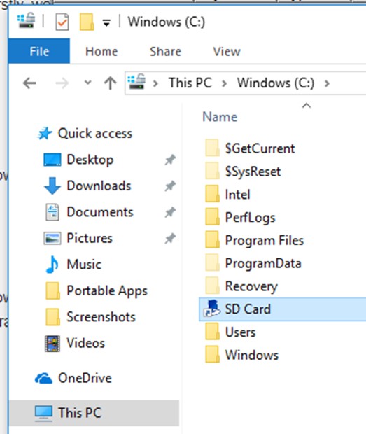Click the Users folder icon

212,331
